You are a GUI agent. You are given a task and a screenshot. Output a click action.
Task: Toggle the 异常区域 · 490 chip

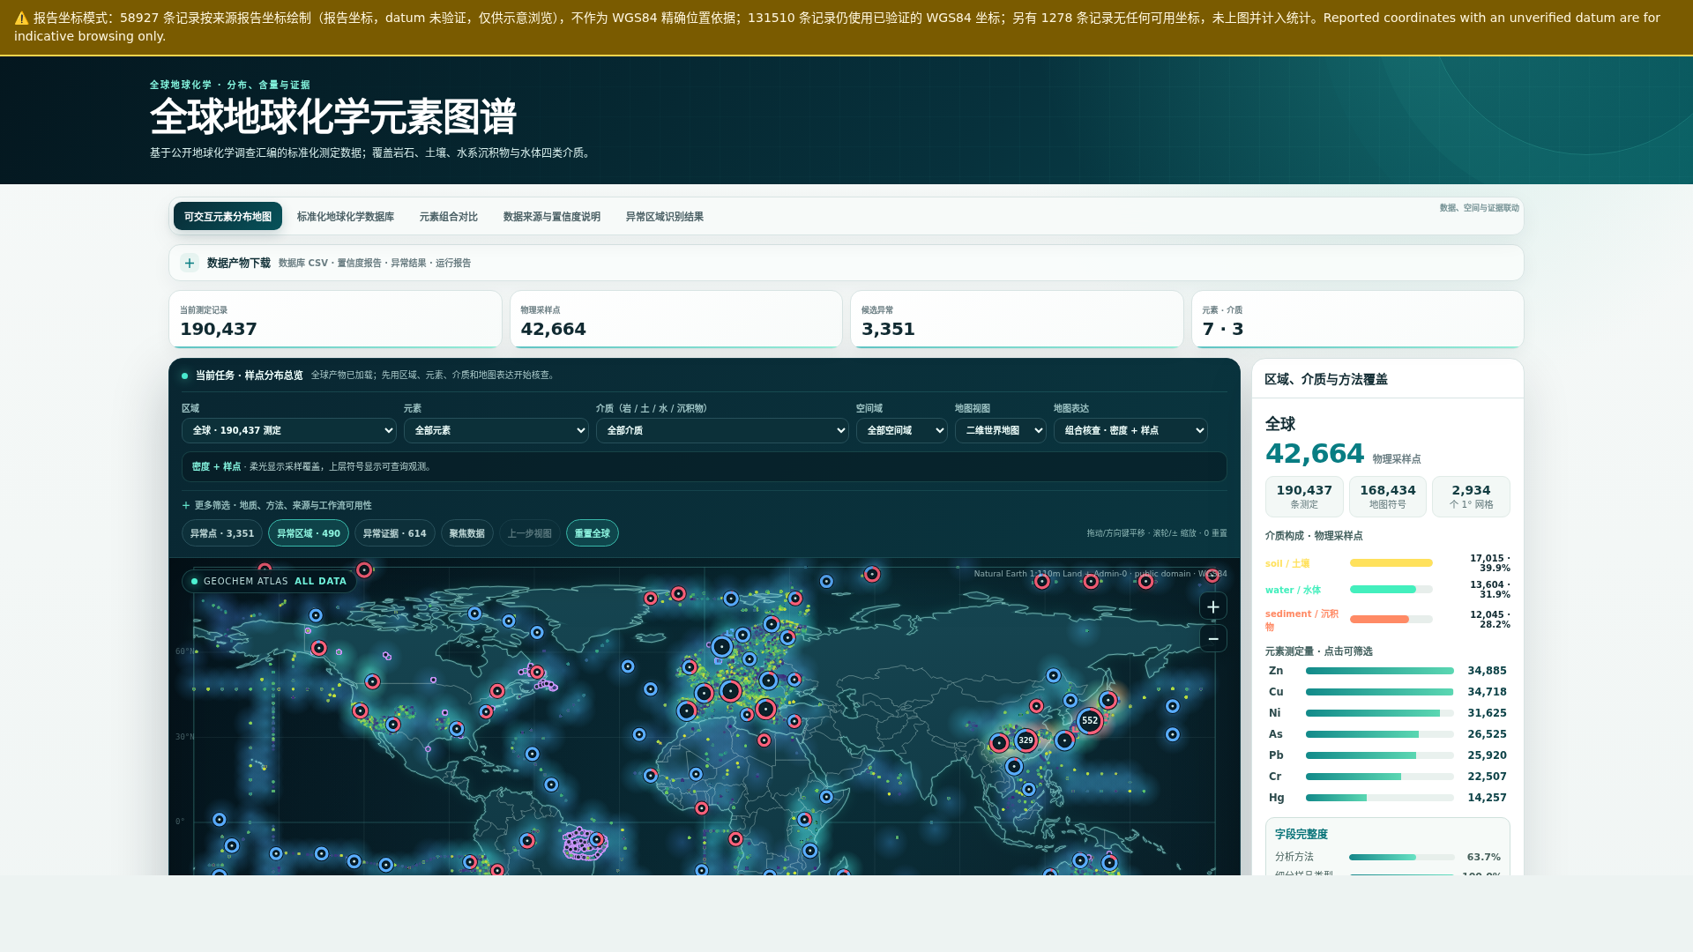[309, 533]
